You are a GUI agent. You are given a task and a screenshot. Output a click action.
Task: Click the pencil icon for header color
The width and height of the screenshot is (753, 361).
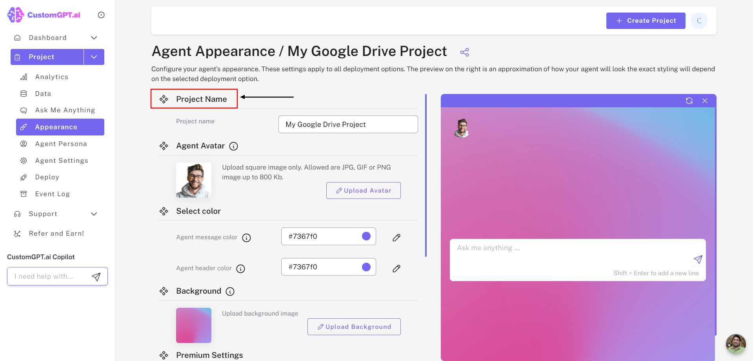coord(397,268)
